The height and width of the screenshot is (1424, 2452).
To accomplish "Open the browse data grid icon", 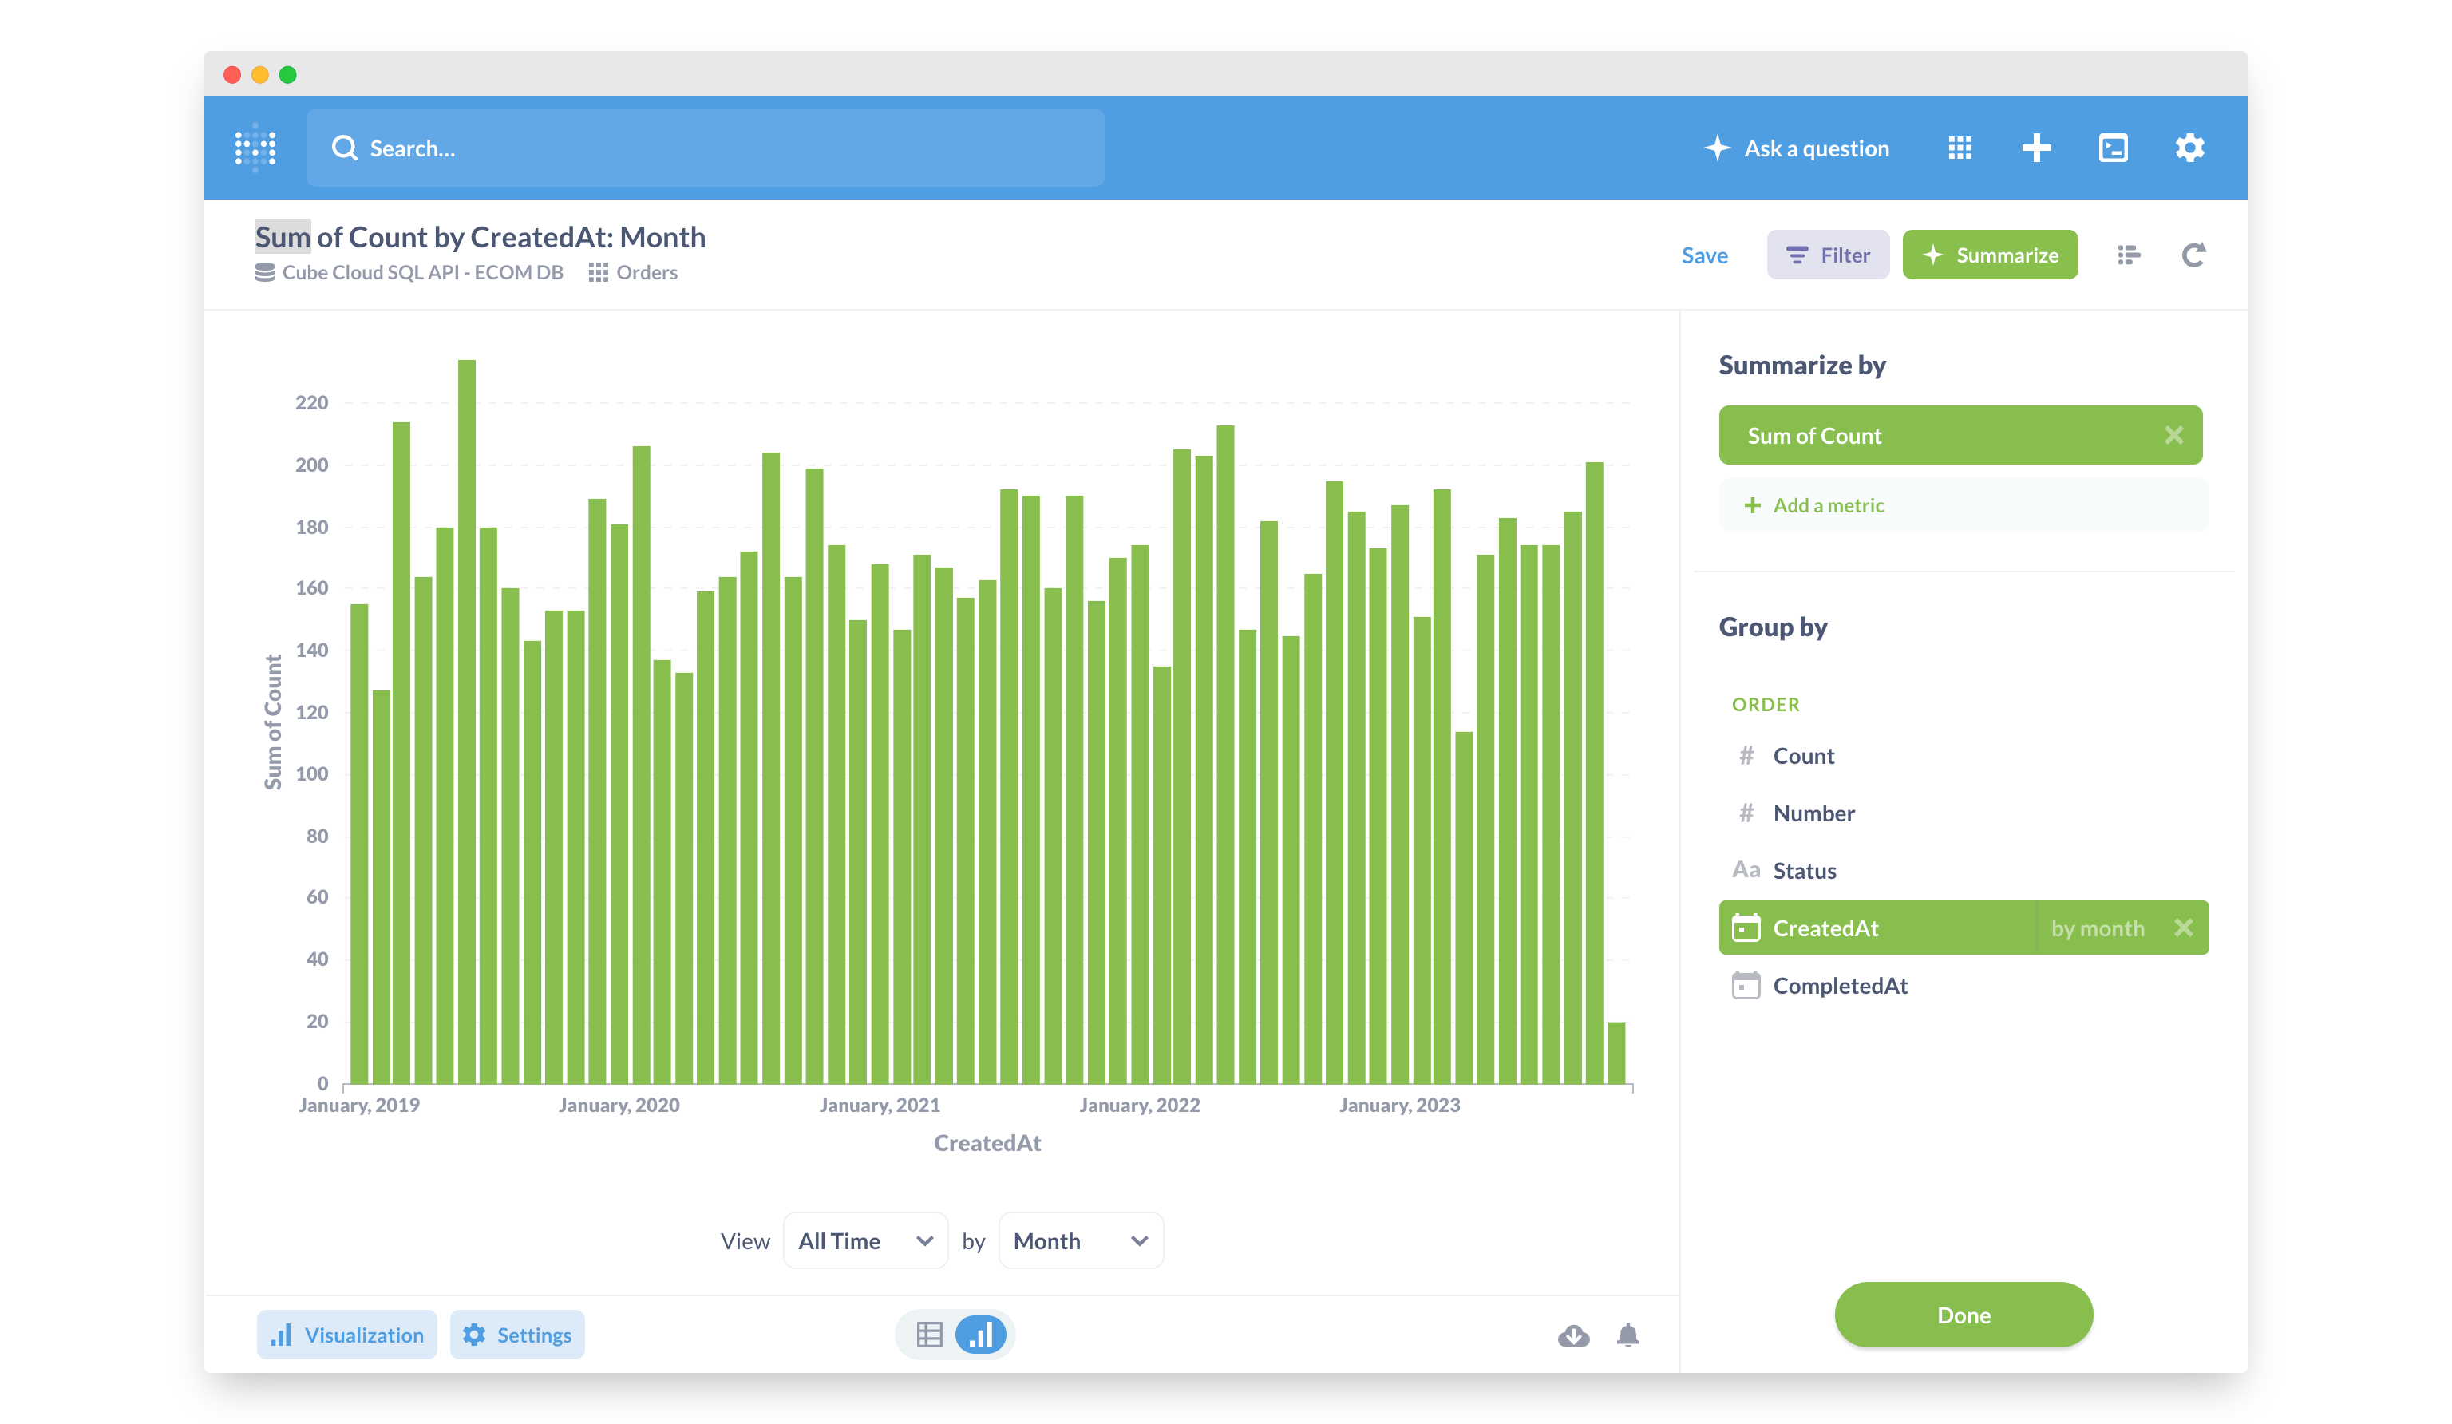I will coord(1960,148).
